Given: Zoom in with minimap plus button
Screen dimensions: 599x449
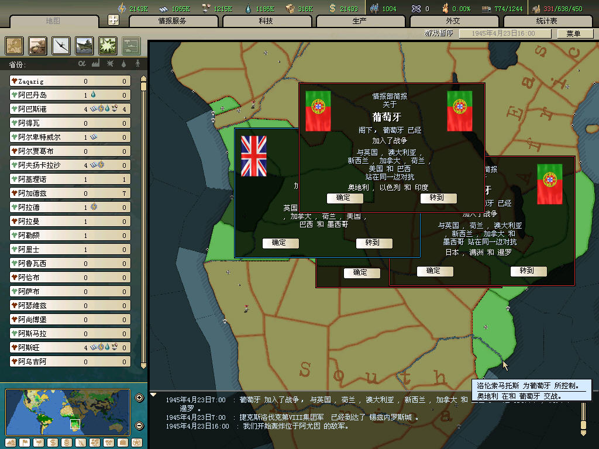Looking at the screenshot, I should tap(139, 398).
